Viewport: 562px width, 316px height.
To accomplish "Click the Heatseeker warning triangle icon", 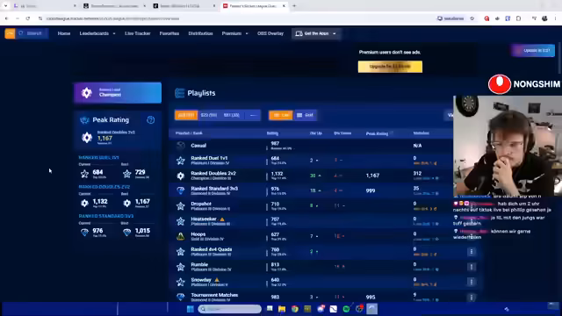I will tap(222, 219).
